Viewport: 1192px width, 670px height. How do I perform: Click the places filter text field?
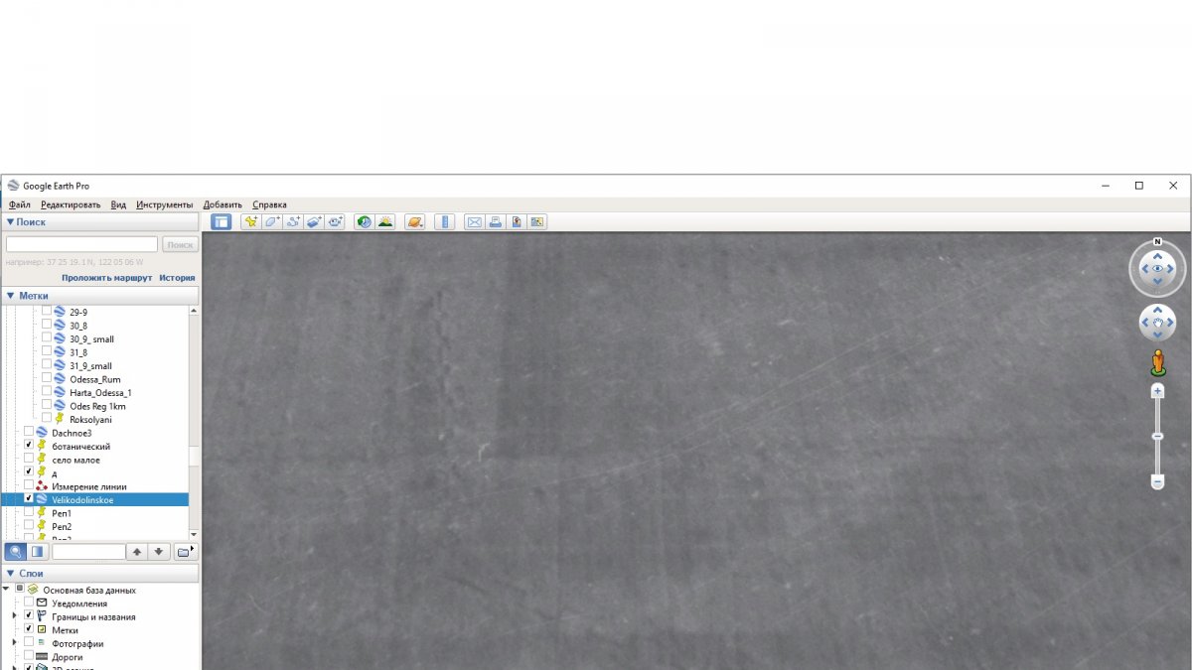88,551
